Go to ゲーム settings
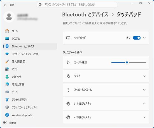 point(30,92)
